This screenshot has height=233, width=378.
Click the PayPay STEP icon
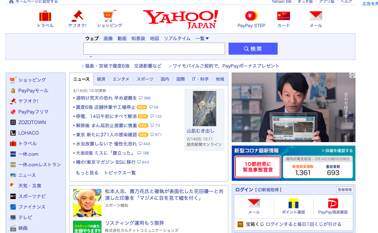click(x=251, y=16)
